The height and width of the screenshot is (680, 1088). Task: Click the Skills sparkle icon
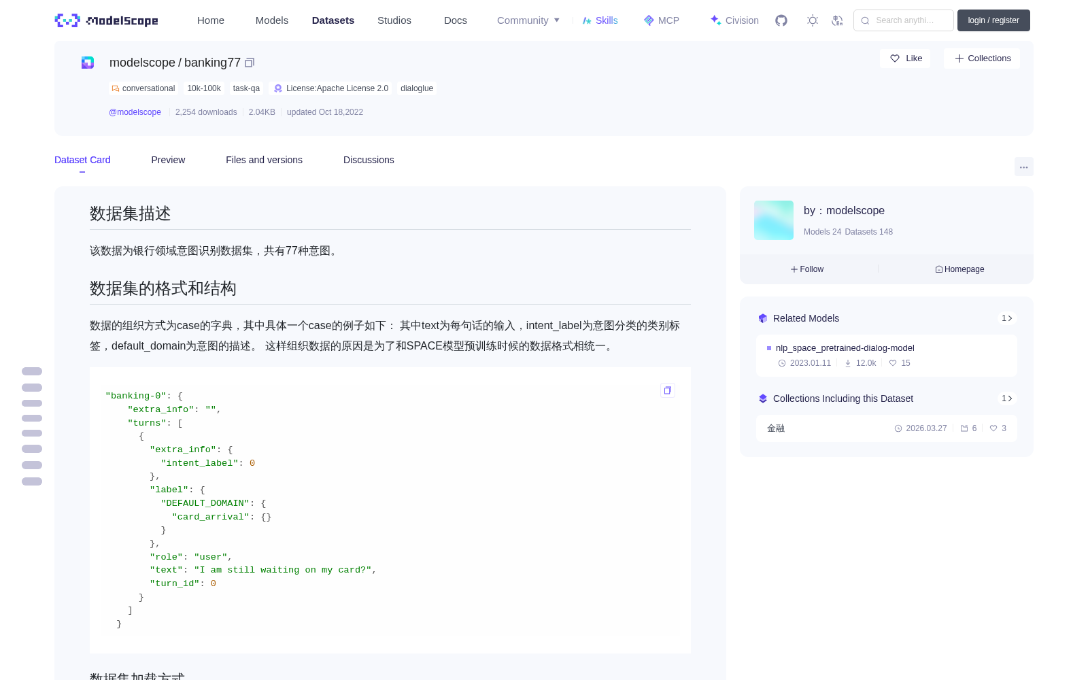pyautogui.click(x=587, y=20)
